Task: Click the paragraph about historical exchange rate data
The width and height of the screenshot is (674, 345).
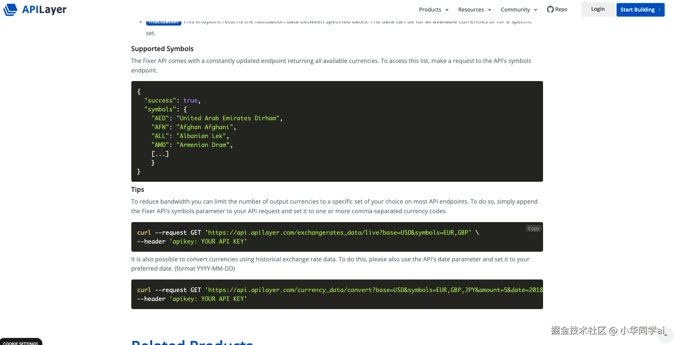Action: pos(330,264)
